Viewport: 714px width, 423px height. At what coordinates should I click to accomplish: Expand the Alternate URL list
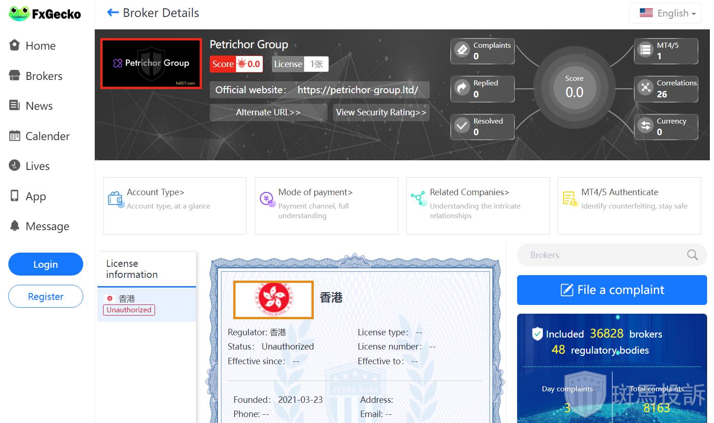268,113
